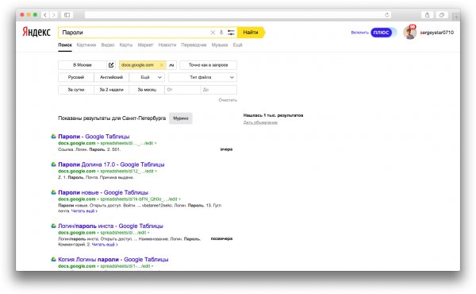The width and height of the screenshot is (476, 294).
Task: Click the Drive icon beside Пароли новые
Action: point(53,192)
